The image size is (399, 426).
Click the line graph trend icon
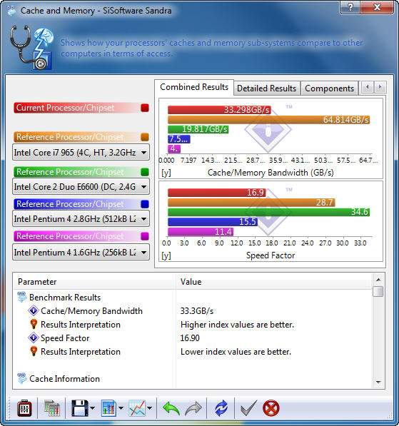[137, 408]
